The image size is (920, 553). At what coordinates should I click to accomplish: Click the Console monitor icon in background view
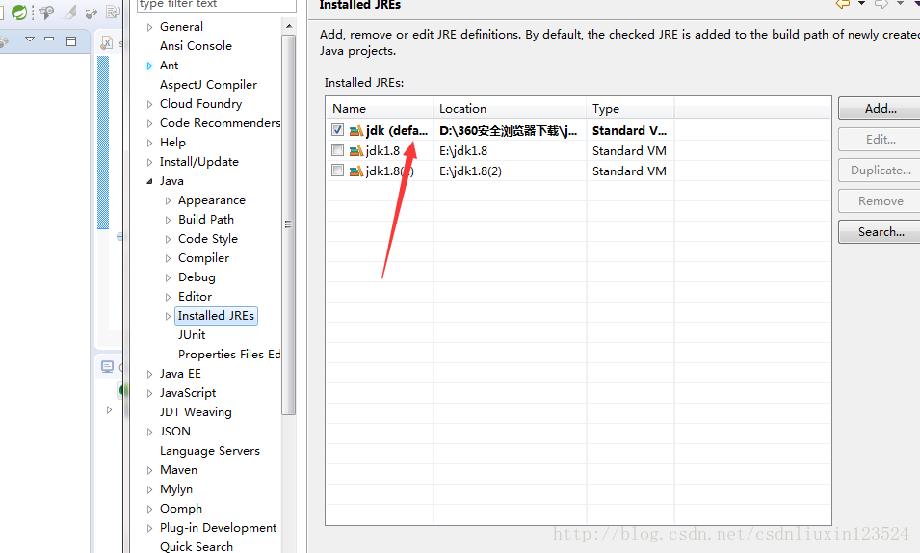click(107, 367)
